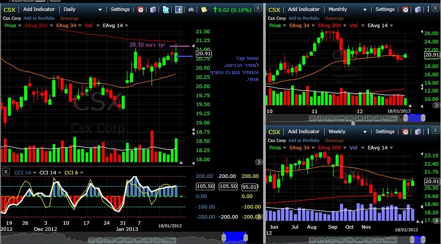Click the 20.91 current price label on Daily chart
Screen dimensions: 441x244
pyautogui.click(x=204, y=53)
